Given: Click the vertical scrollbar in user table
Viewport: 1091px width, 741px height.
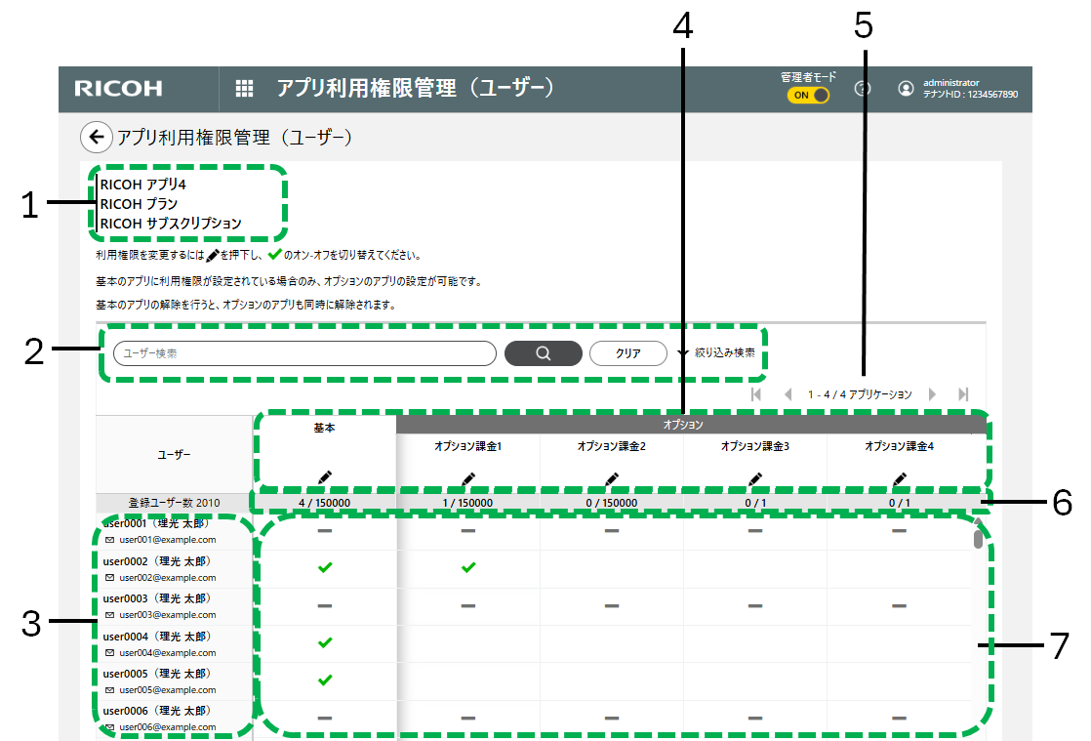Looking at the screenshot, I should (x=978, y=540).
